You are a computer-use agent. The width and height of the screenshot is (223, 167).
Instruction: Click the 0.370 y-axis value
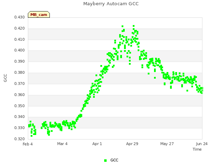point(20,83)
